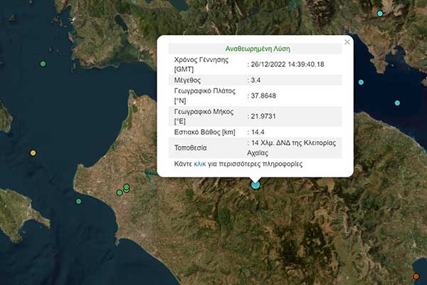This screenshot has width=427, height=285.
Task: Select the leftmost marker of the green cluster
Action: pyautogui.click(x=119, y=192)
